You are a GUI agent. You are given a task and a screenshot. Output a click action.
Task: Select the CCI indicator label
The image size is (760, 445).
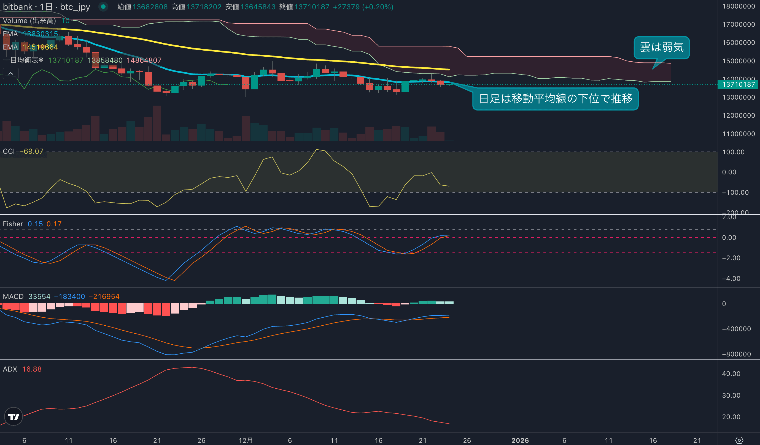pos(9,151)
